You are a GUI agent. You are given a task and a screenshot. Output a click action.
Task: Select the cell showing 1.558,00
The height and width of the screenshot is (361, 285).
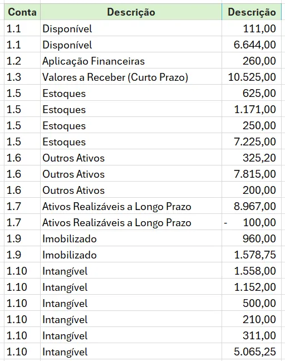(252, 270)
